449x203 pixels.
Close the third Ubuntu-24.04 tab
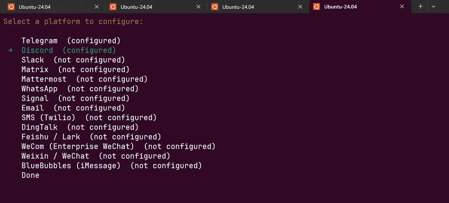[x=300, y=7]
